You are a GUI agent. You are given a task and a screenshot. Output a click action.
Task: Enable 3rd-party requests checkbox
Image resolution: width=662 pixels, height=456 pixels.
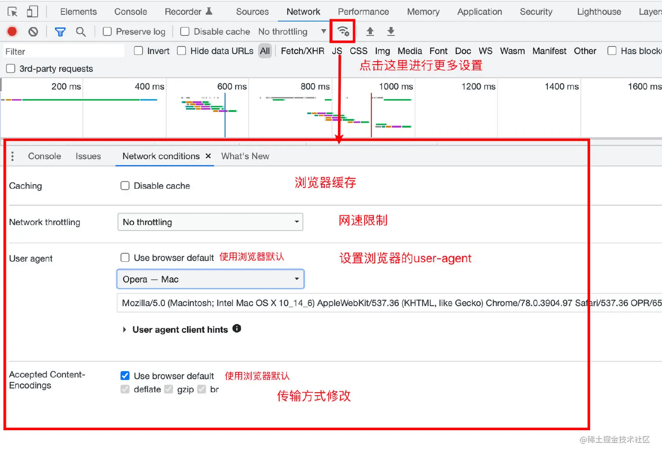(x=11, y=69)
